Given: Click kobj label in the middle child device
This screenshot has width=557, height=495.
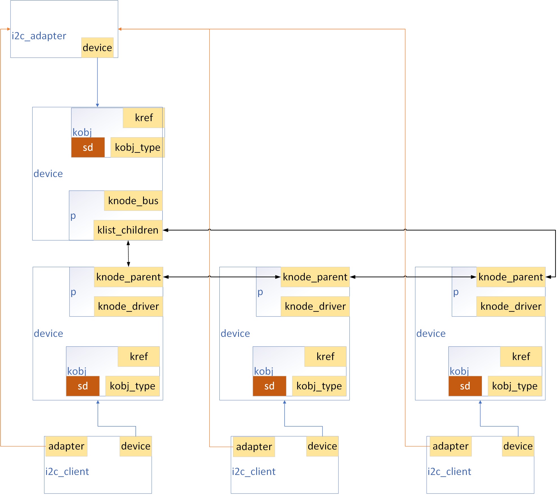Looking at the screenshot, I should 264,371.
